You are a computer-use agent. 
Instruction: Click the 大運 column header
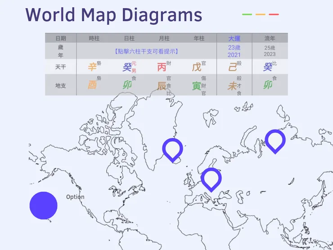tap(234, 38)
